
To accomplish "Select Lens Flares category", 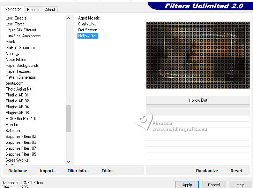I will point(15,24).
